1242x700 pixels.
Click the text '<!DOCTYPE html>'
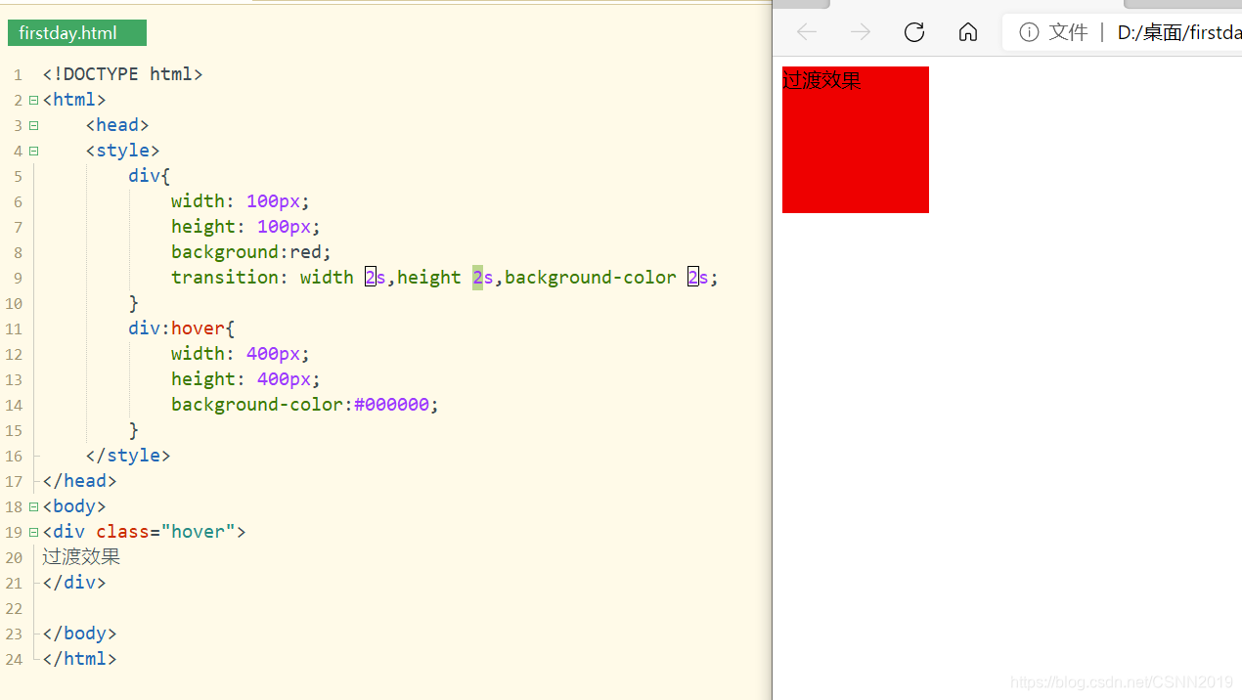pyautogui.click(x=122, y=74)
